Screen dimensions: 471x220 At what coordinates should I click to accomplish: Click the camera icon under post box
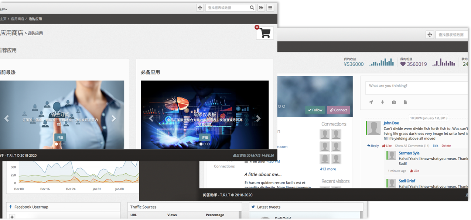[x=394, y=102]
